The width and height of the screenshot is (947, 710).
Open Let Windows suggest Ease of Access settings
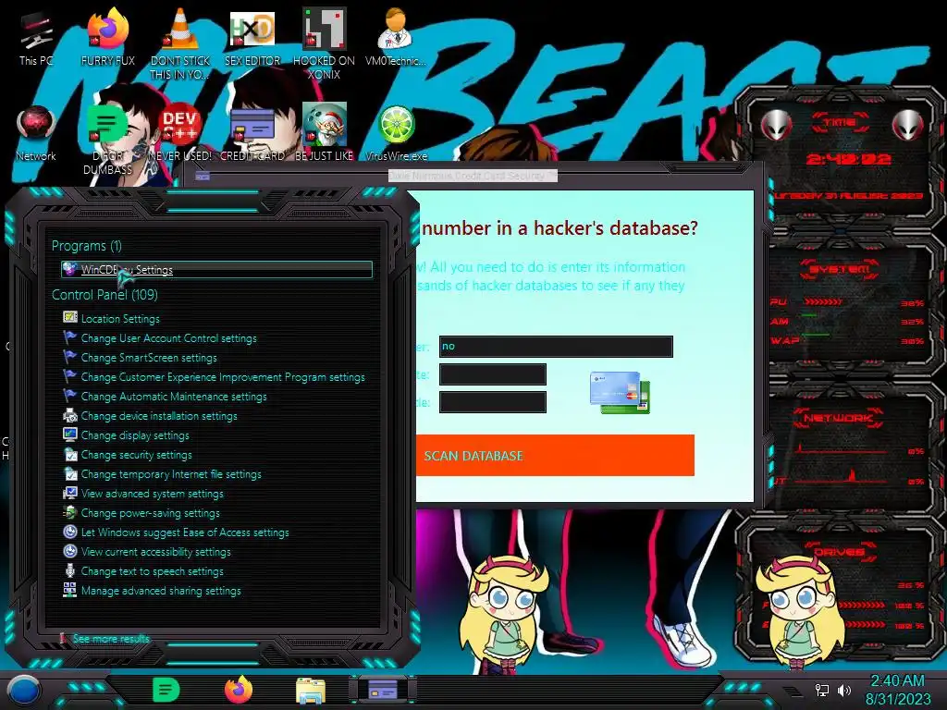tap(177, 532)
